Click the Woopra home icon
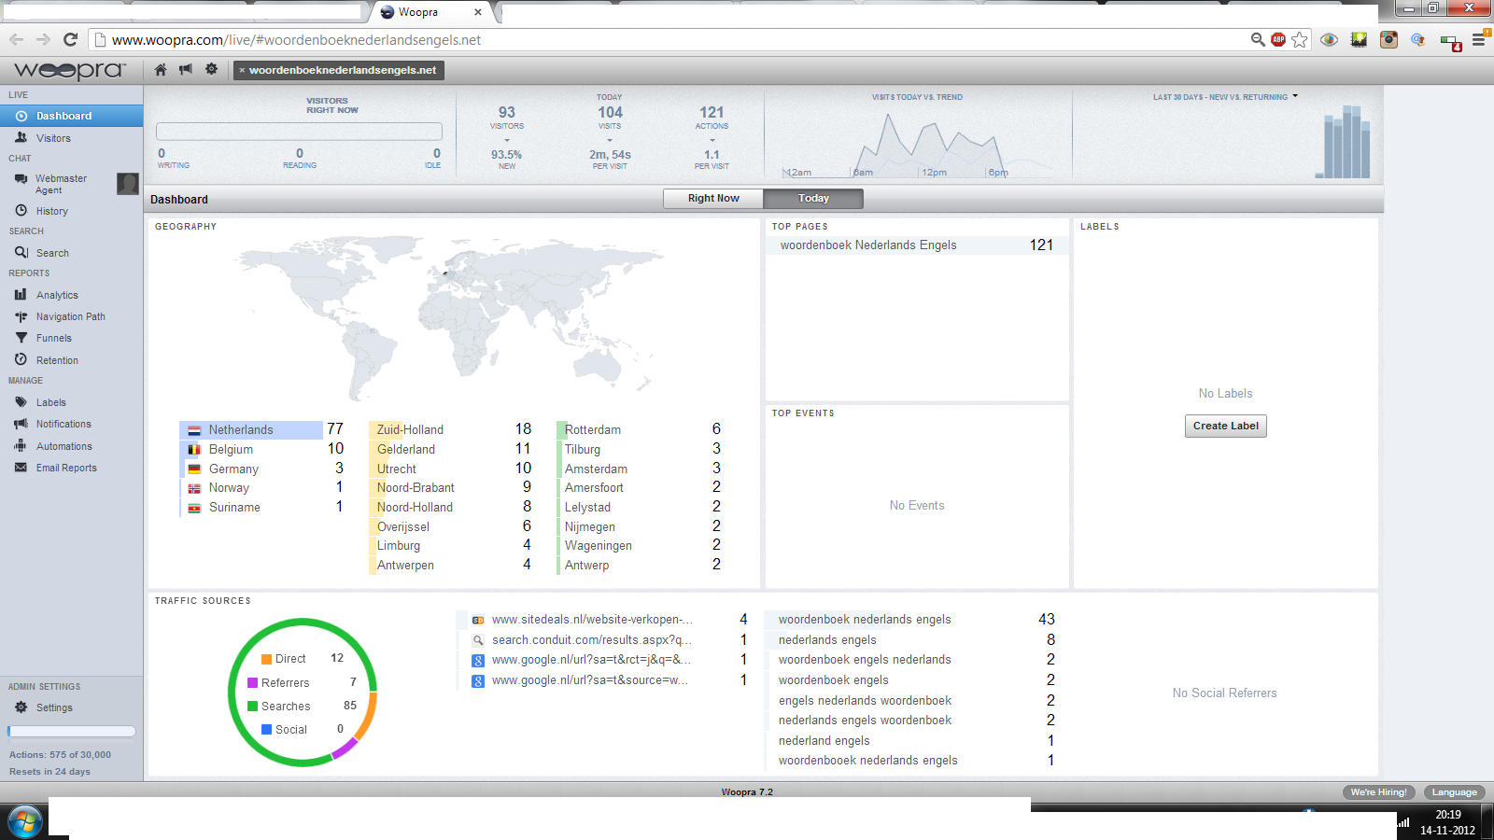 click(161, 69)
